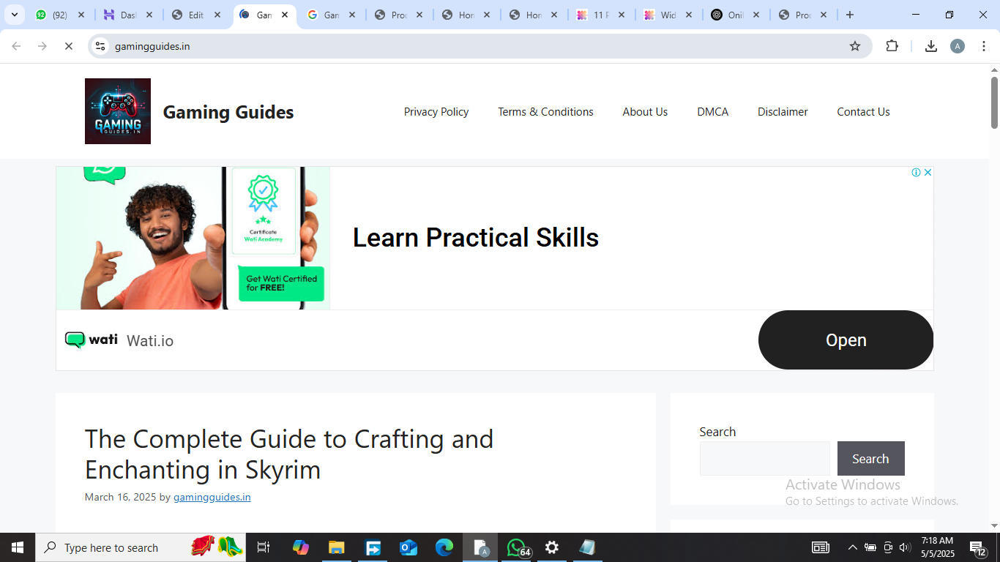Bookmark this page with star icon
Viewport: 1000px width, 562px height.
point(855,46)
